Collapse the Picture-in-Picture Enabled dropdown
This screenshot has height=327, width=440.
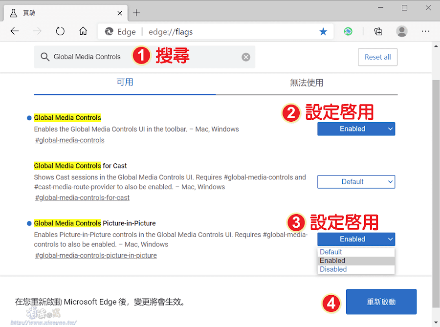point(356,239)
